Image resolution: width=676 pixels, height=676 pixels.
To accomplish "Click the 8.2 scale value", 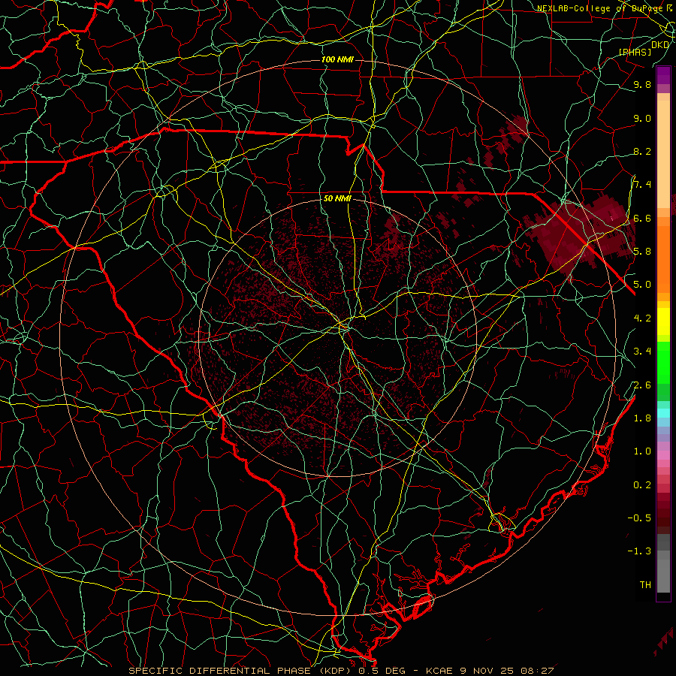I will [x=642, y=151].
